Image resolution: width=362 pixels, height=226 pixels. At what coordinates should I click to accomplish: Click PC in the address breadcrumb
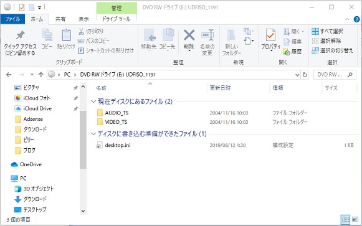coord(67,75)
